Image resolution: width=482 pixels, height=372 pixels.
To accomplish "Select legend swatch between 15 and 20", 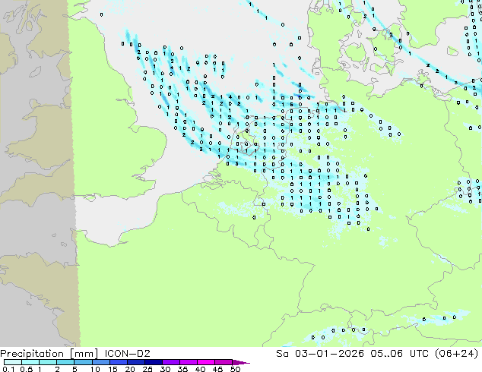I will coord(119,362).
